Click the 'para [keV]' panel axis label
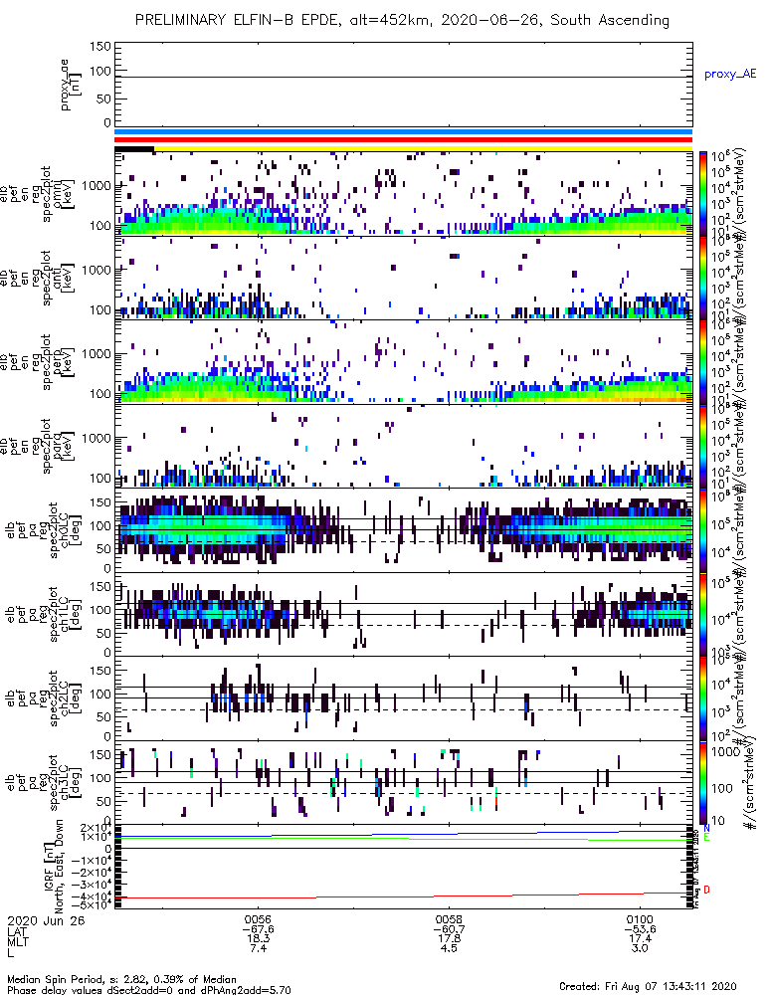This screenshot has height=995, width=771. click(x=64, y=446)
